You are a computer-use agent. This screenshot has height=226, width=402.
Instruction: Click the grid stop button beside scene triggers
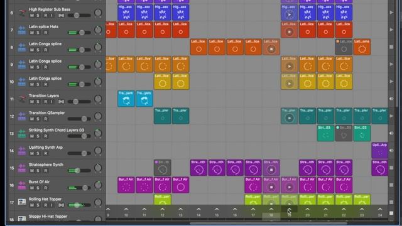(391, 213)
